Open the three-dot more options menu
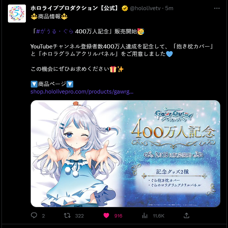Viewport: 228px width, 228px height. (x=217, y=8)
